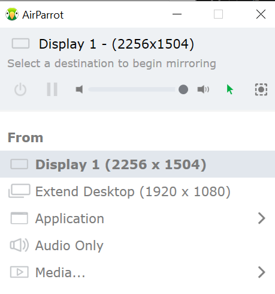This screenshot has width=275, height=294.
Task: Expand the Application submenu chevron
Action: coord(262,218)
